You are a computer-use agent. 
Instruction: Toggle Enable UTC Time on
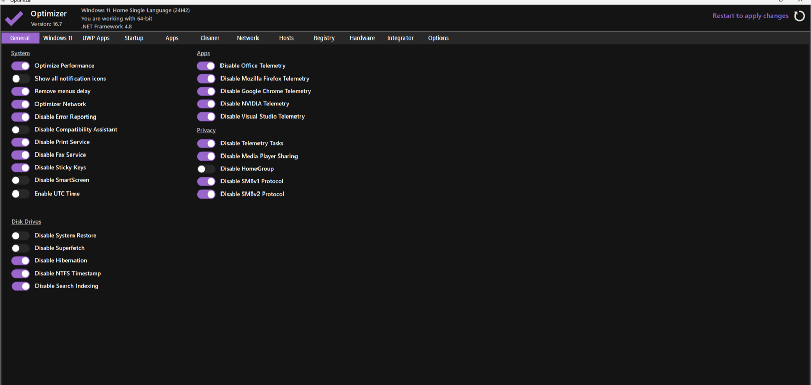pyautogui.click(x=21, y=194)
